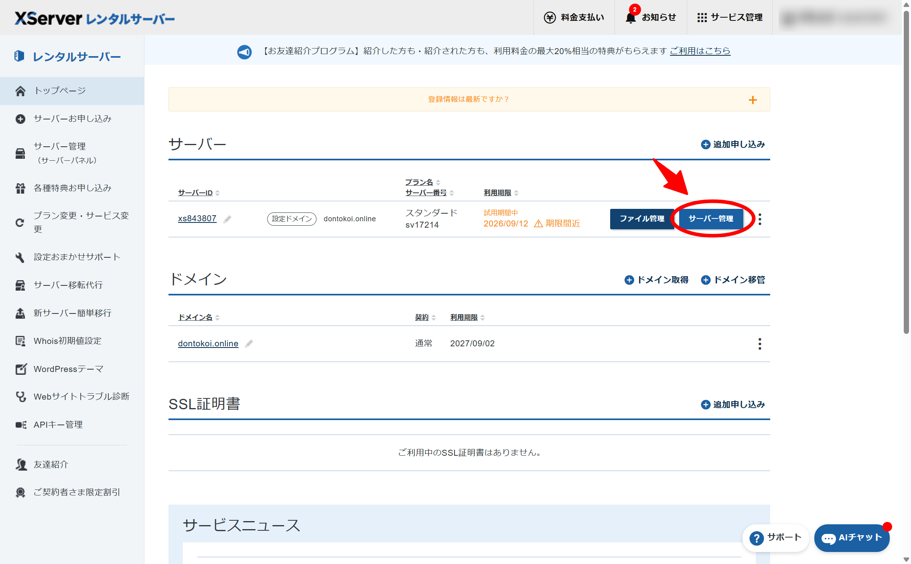Open three-dot menu for server xs843807
Screen dimensions: 911x564
(760, 219)
